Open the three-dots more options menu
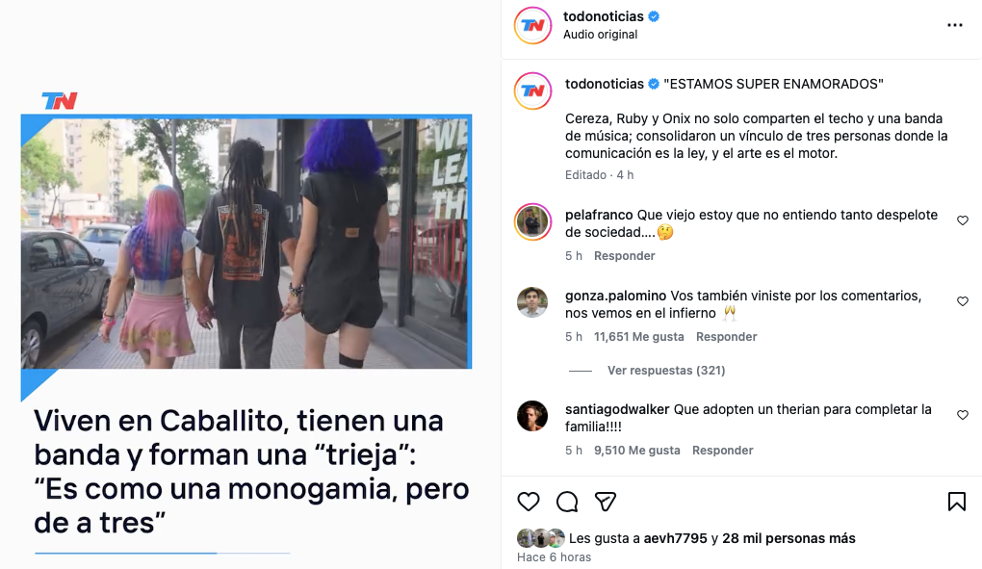 point(954,25)
